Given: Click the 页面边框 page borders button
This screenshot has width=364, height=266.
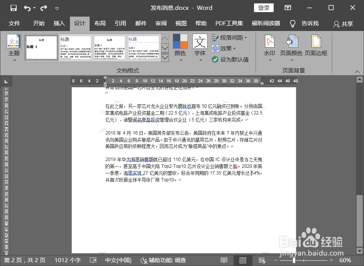Looking at the screenshot, I should [316, 45].
